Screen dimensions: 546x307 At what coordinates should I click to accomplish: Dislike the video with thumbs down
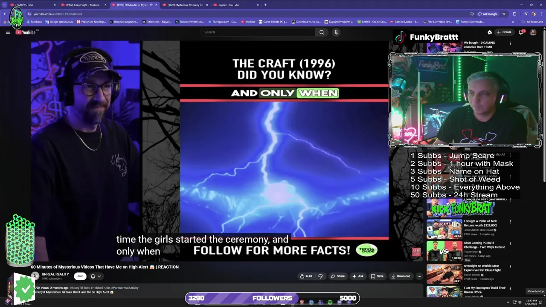(320, 276)
